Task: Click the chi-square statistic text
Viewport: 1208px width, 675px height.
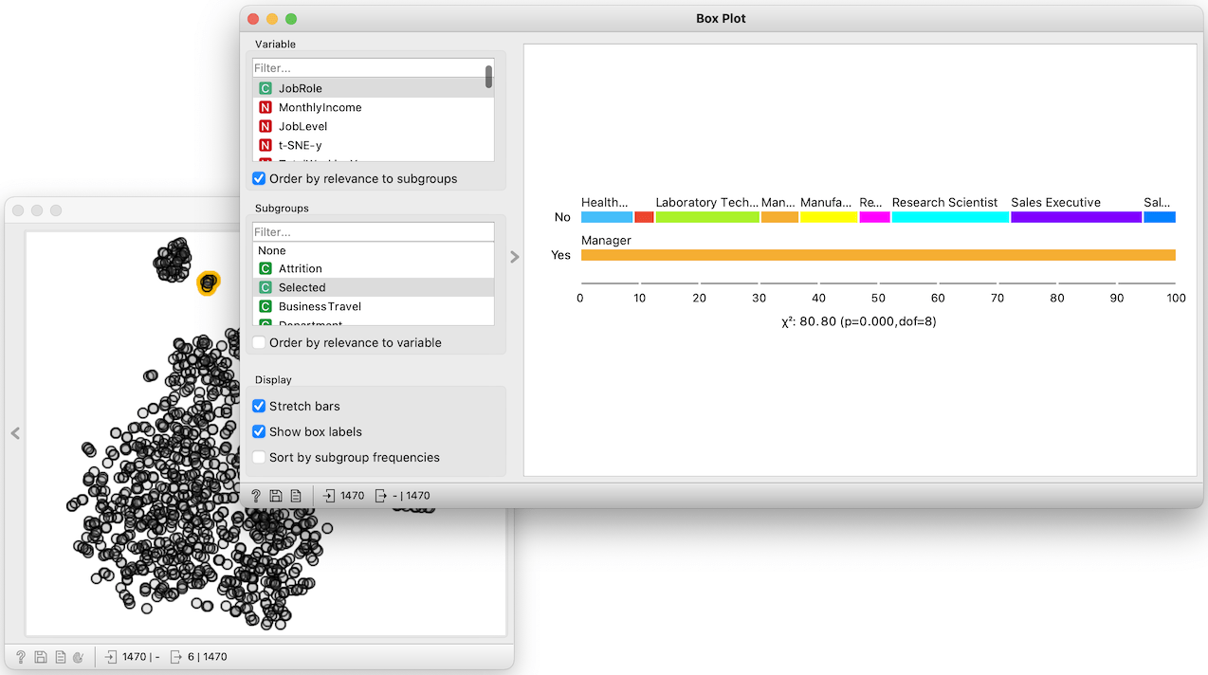Action: coord(859,321)
